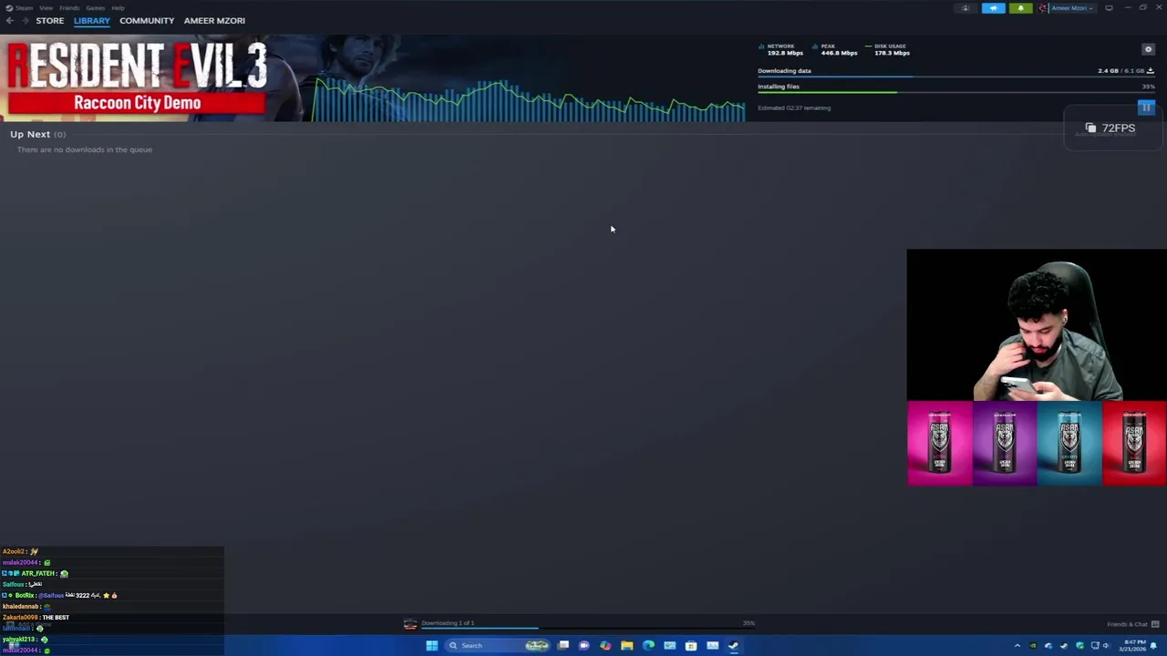Open the blue announcements megaphone button
This screenshot has width=1167, height=656.
pyautogui.click(x=993, y=8)
